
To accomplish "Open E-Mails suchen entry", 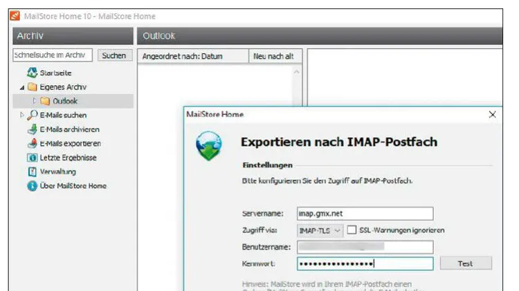I will coord(63,115).
